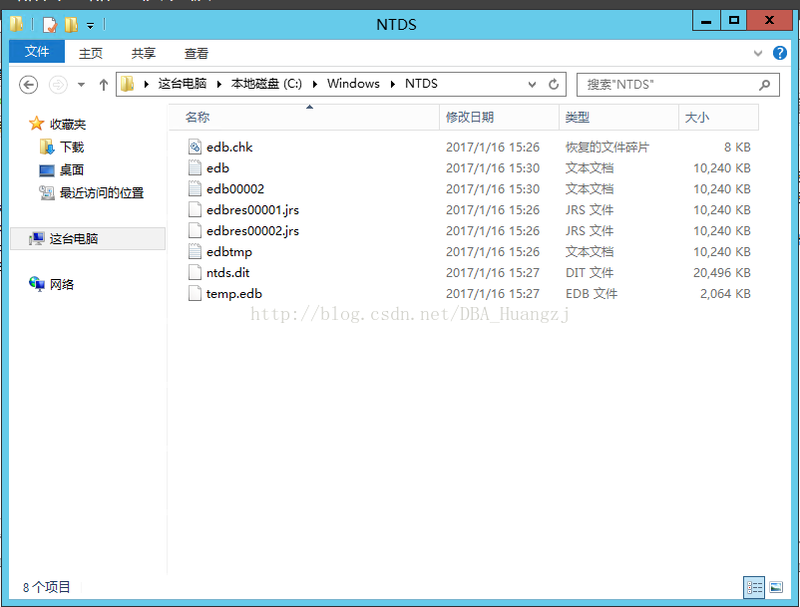Click the 恢复的文件碎片 type cell

click(607, 148)
